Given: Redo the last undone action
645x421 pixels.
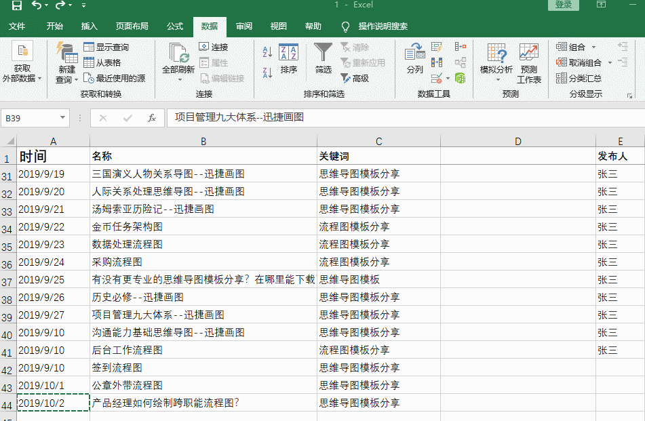Looking at the screenshot, I should 60,5.
